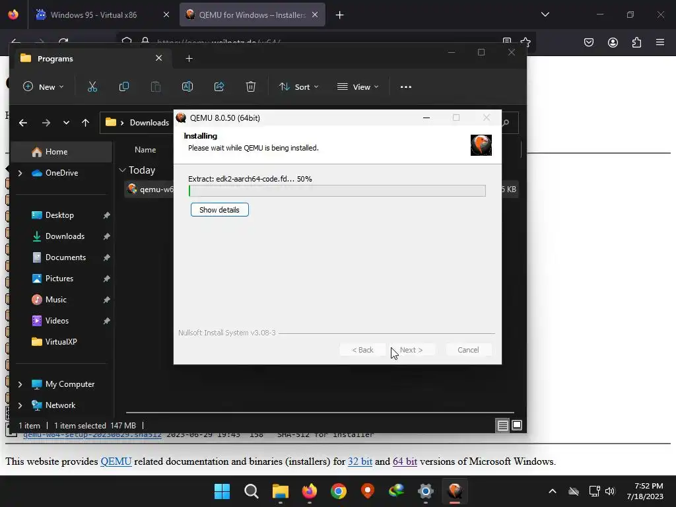Click the Share icon in Explorer toolbar
The image size is (676, 507).
point(219,86)
